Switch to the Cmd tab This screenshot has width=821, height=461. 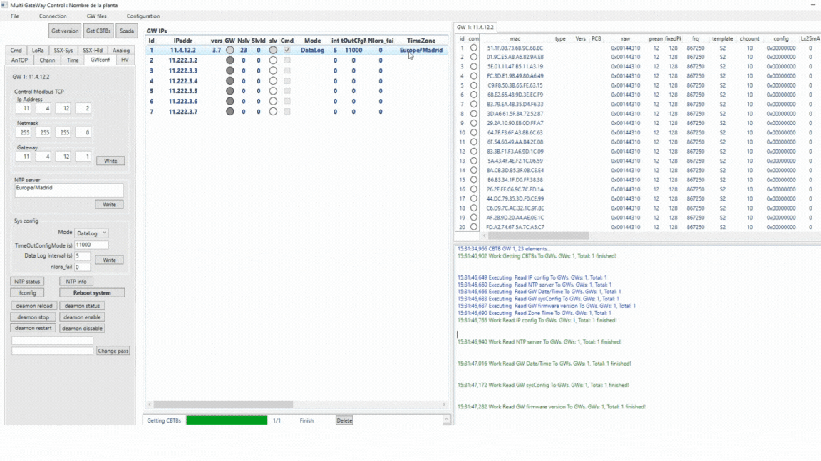16,51
